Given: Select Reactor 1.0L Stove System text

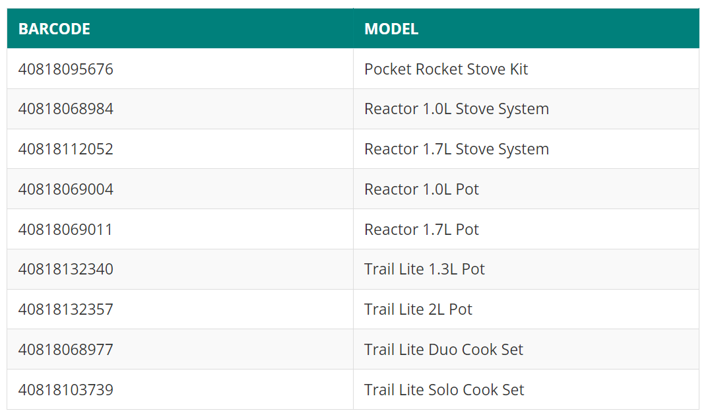Looking at the screenshot, I should (x=457, y=109).
